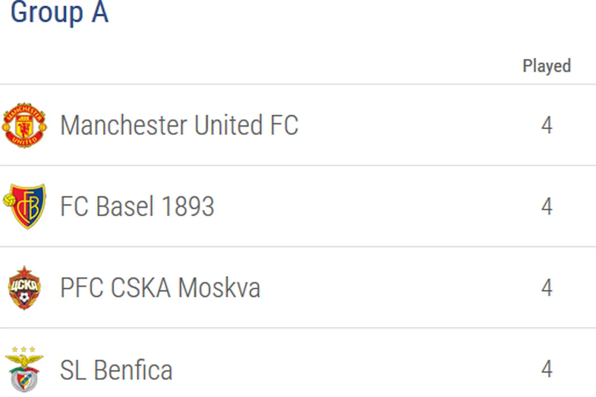Sort standings by the Played column header

tap(546, 66)
